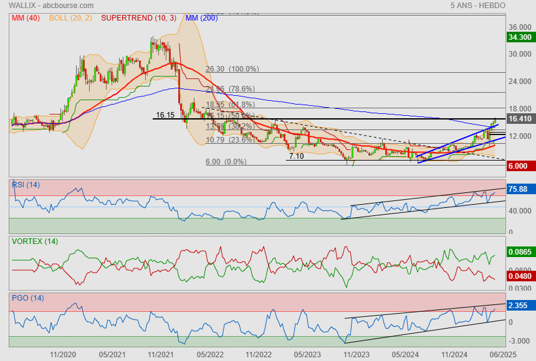Click the "10.79 (23.6%)" Fibonacci label
Screen dimensions: 536x361
point(231,139)
